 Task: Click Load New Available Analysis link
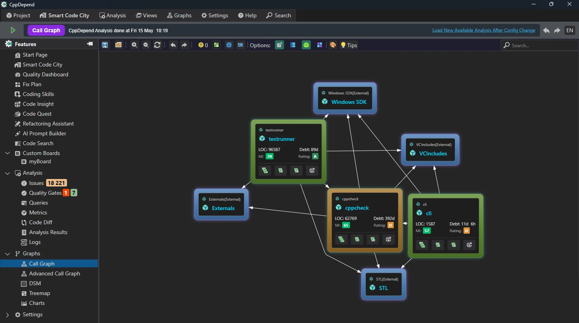click(484, 30)
